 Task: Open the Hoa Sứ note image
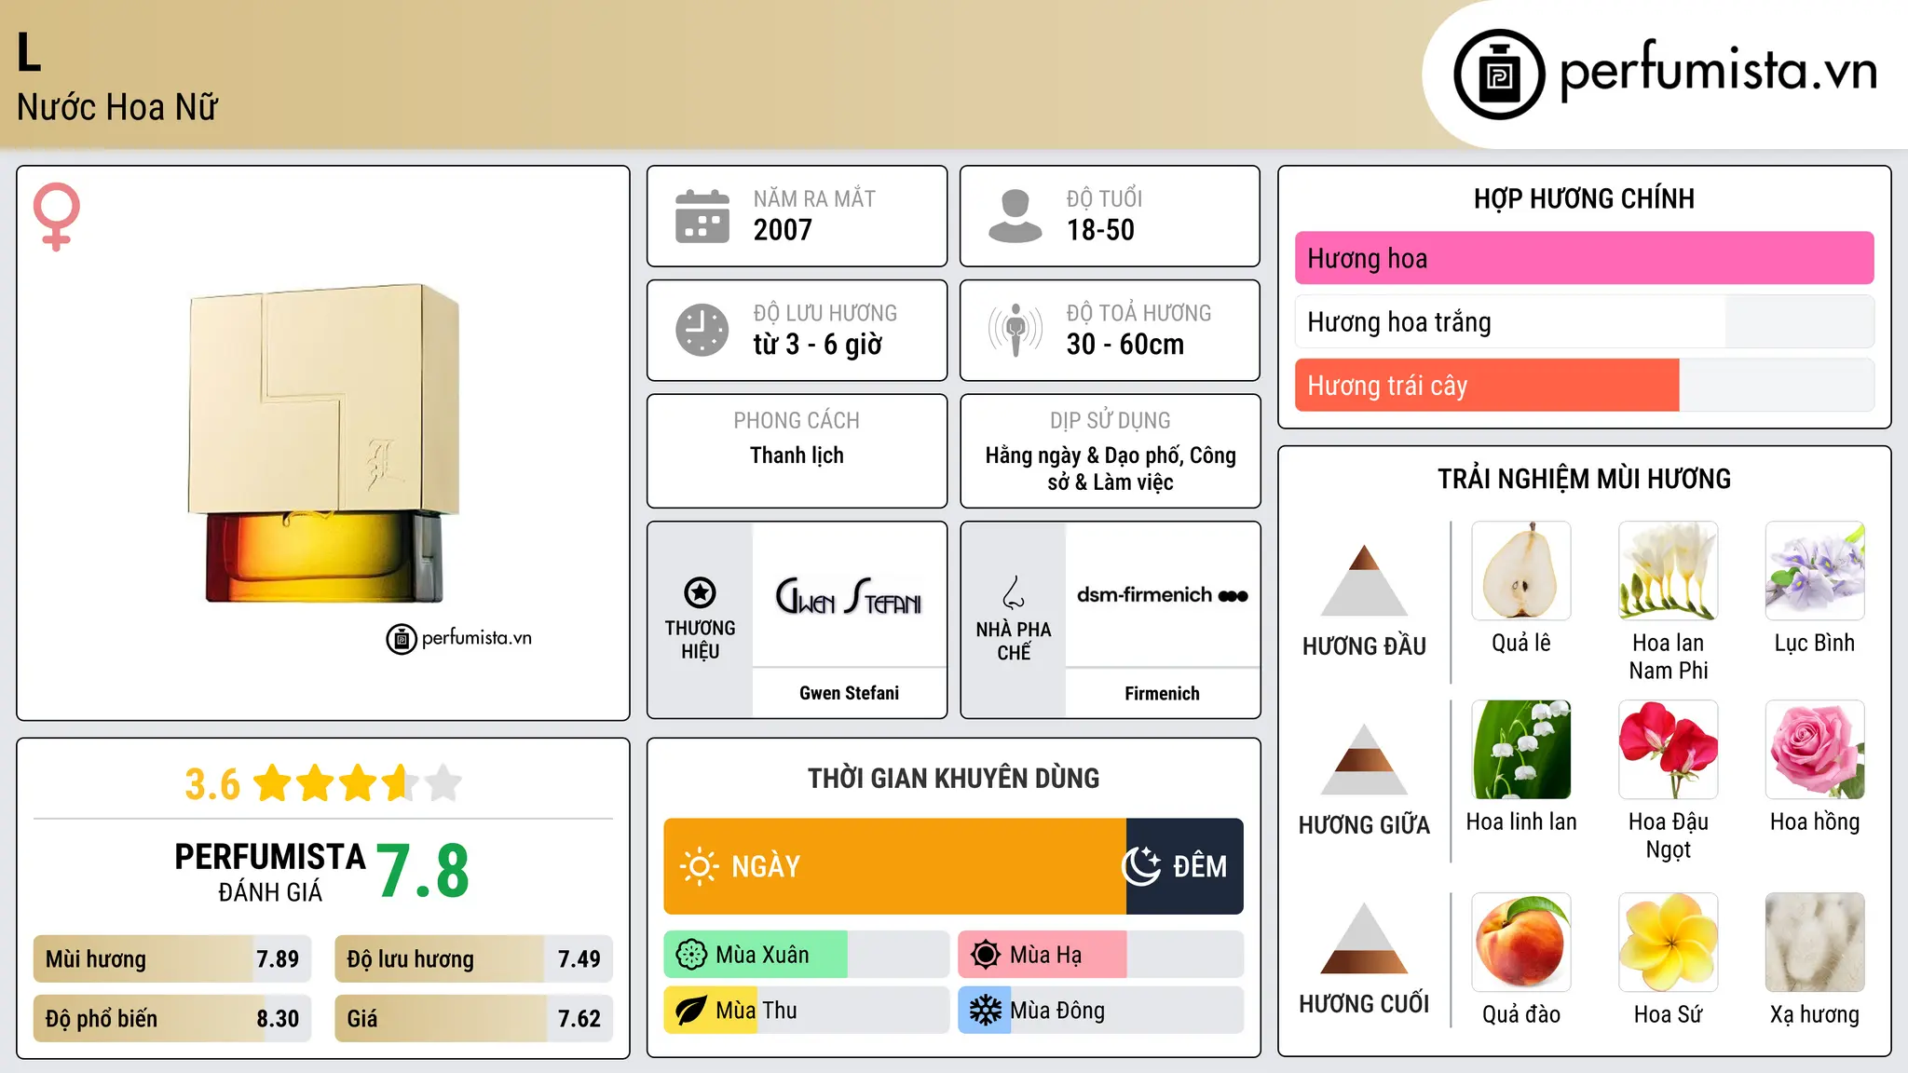[x=1669, y=943]
